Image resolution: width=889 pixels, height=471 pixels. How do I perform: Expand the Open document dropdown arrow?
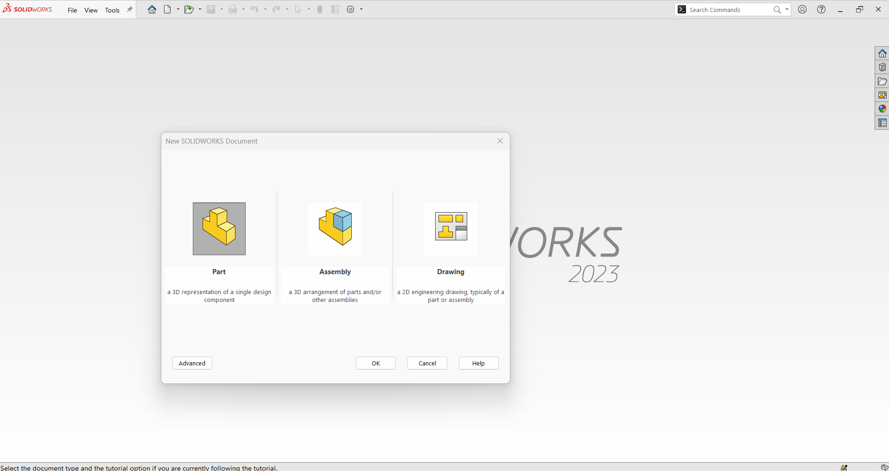(x=200, y=9)
